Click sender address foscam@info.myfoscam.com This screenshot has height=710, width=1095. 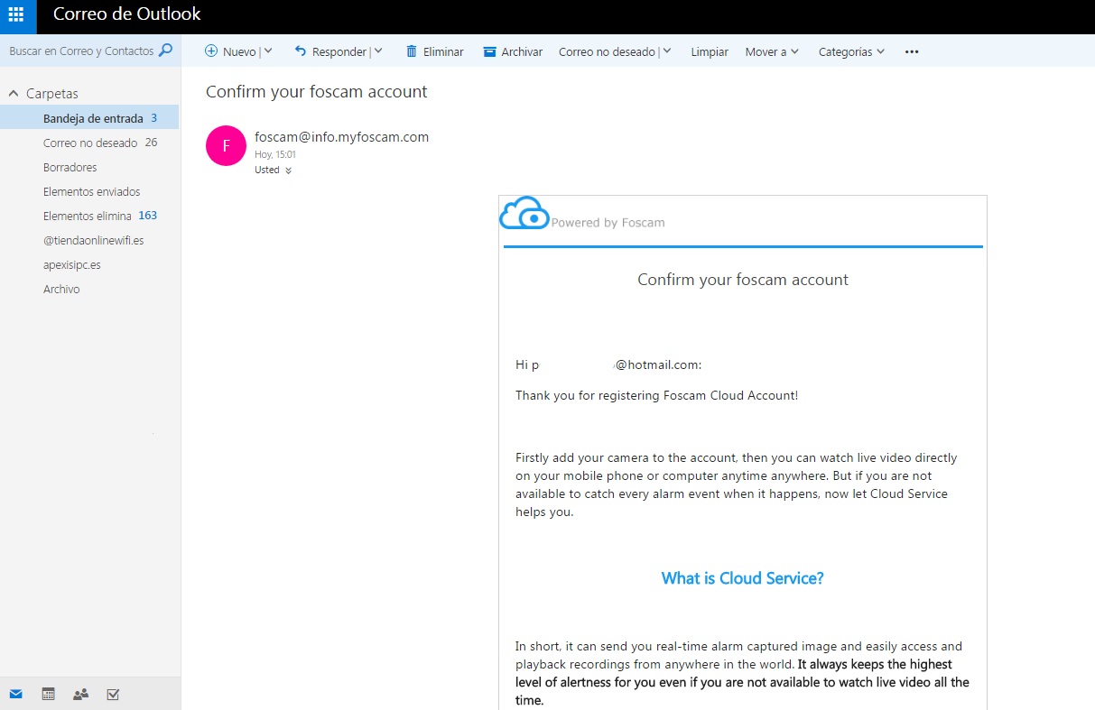point(342,137)
